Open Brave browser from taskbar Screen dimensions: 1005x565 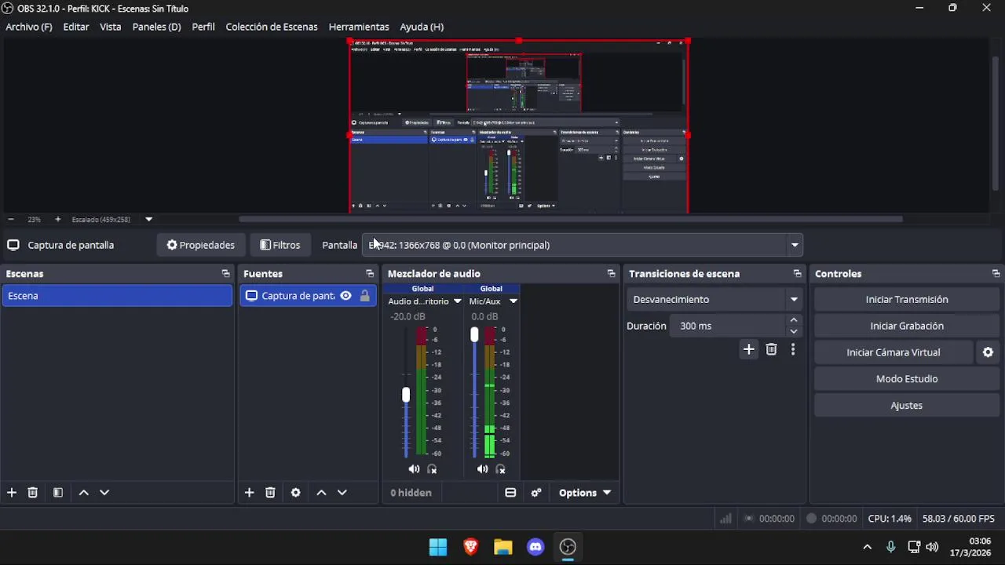click(x=471, y=547)
